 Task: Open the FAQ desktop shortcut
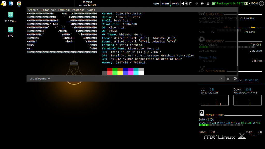click(11, 30)
